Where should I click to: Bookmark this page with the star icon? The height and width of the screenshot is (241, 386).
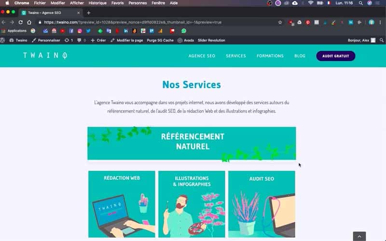pos(280,22)
